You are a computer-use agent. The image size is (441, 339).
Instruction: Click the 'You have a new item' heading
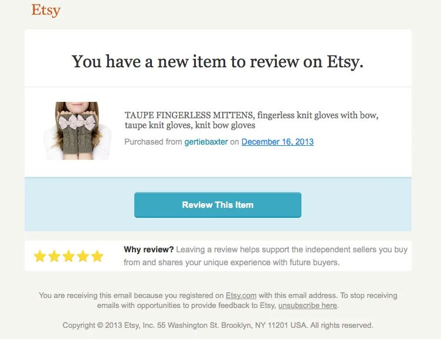(218, 61)
